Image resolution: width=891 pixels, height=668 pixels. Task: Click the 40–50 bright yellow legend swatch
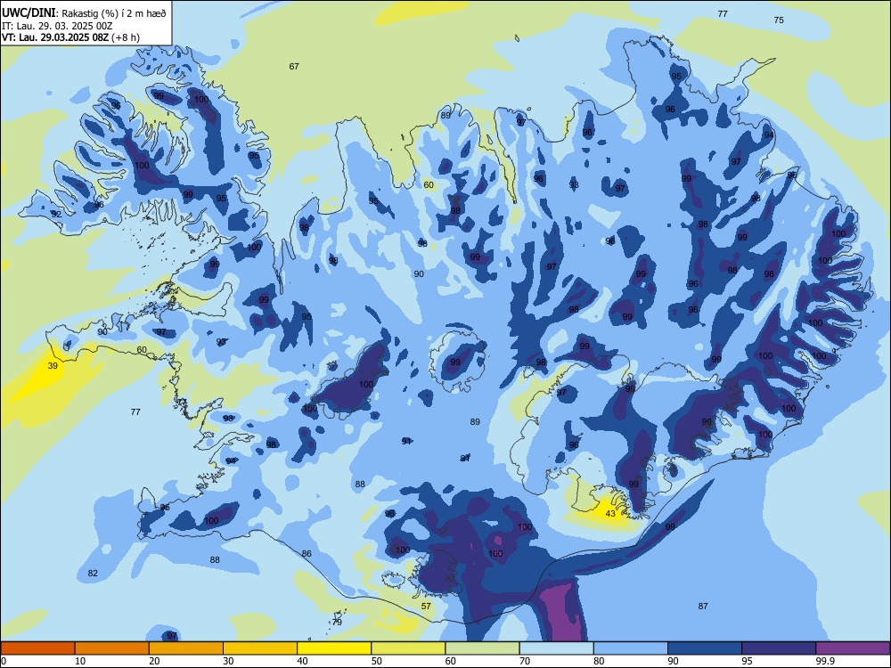point(334,648)
